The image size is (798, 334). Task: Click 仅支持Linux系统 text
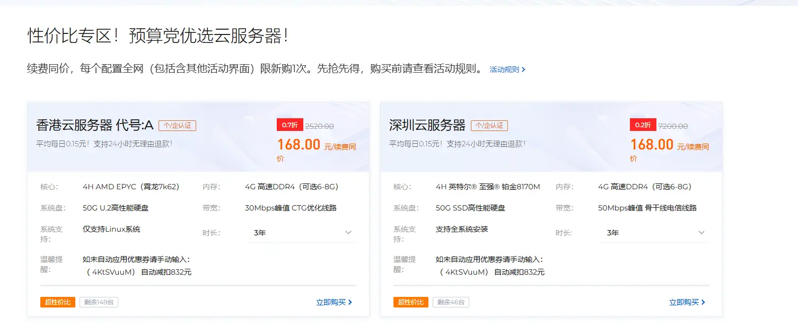[111, 229]
